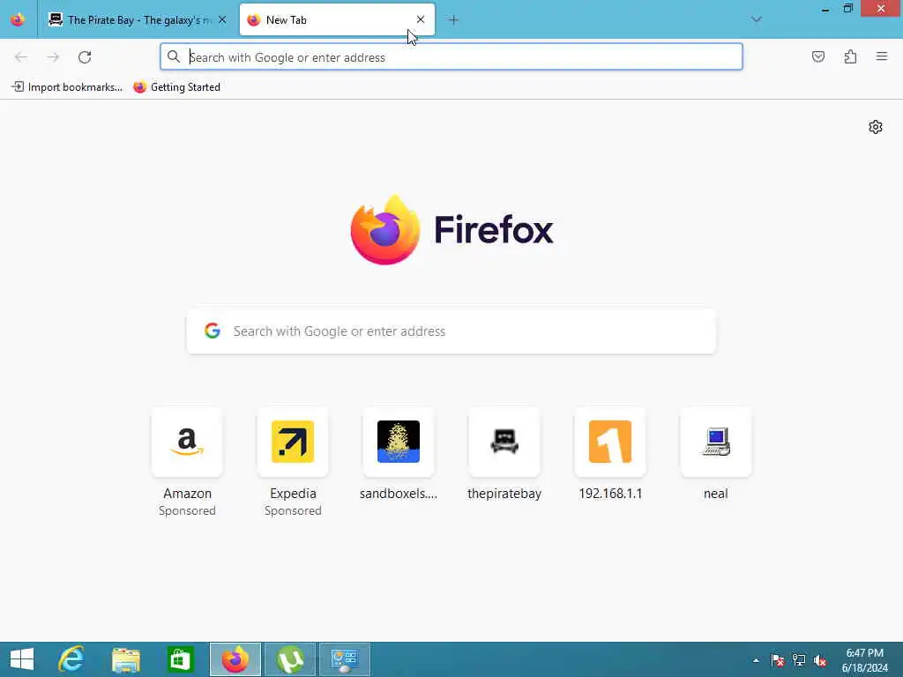
Task: Show hidden system tray icons
Action: (756, 659)
